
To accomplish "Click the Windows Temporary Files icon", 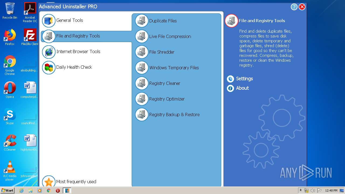I will click(142, 68).
